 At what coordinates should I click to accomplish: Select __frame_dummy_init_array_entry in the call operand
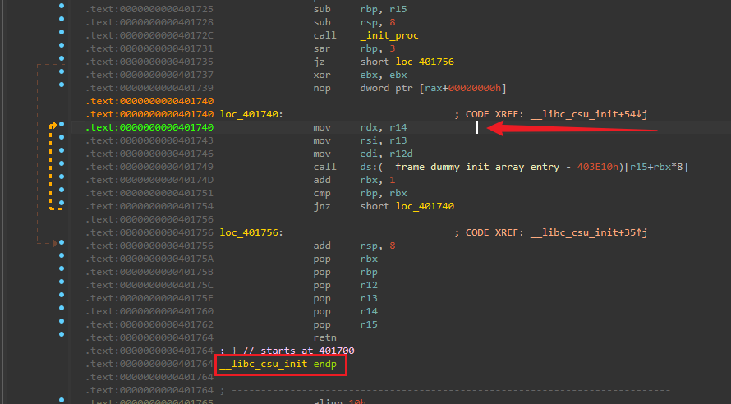[471, 167]
